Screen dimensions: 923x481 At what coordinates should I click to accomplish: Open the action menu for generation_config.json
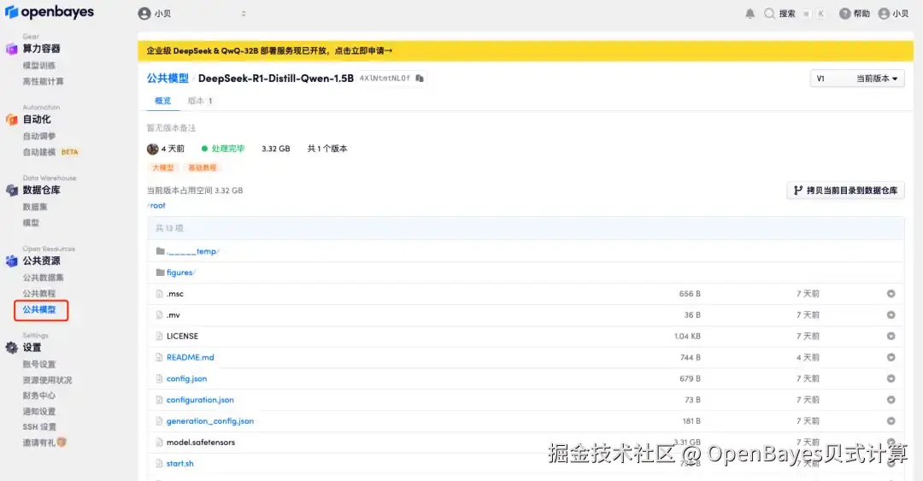(891, 421)
